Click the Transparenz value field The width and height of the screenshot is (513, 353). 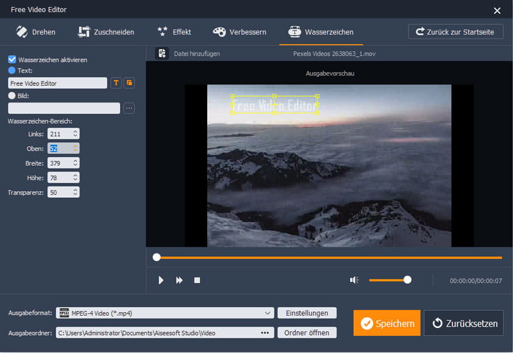coord(60,192)
